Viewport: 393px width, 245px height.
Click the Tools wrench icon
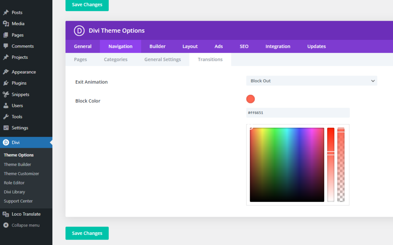(6, 117)
